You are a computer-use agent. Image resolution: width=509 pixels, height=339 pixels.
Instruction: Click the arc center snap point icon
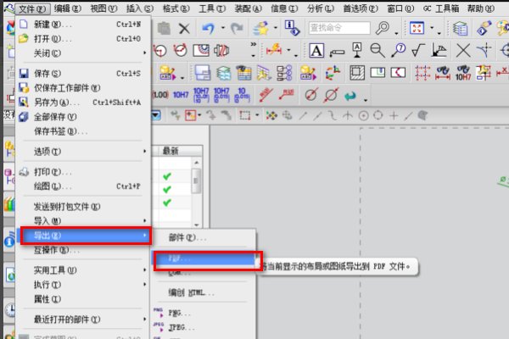364,116
